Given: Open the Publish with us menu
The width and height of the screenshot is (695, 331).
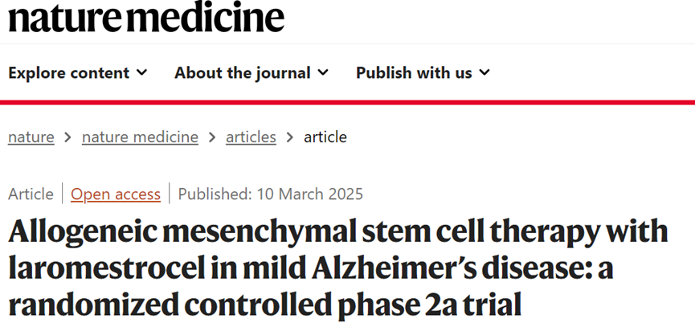Looking at the screenshot, I should (423, 72).
